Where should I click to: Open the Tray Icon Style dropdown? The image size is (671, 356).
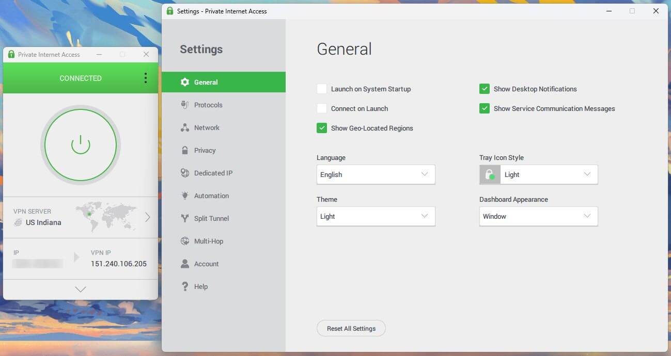pyautogui.click(x=539, y=174)
